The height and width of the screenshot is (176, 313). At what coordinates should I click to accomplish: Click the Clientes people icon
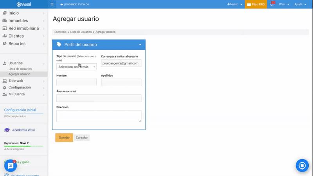(x=4, y=36)
